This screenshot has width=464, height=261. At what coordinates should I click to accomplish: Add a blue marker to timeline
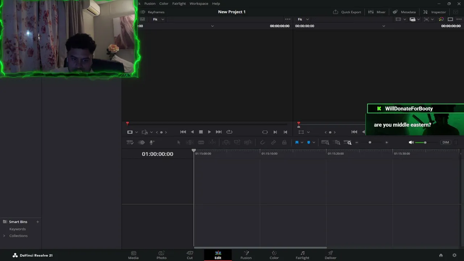(x=308, y=142)
